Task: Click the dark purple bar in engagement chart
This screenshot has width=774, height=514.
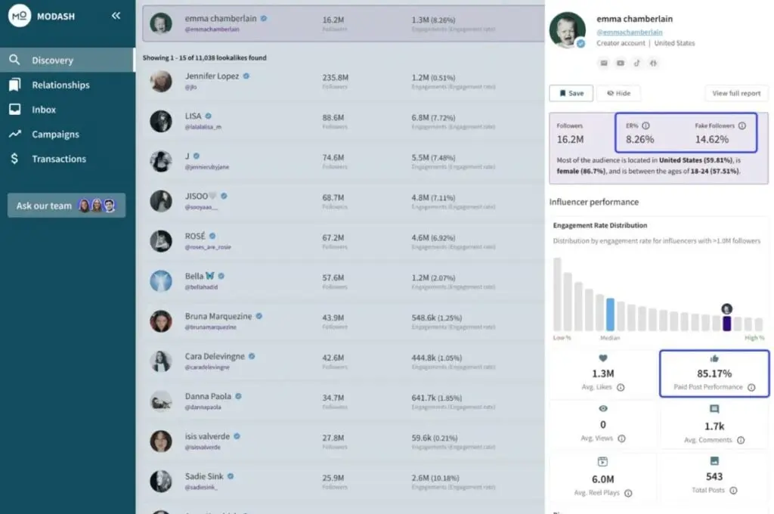Action: (x=726, y=324)
